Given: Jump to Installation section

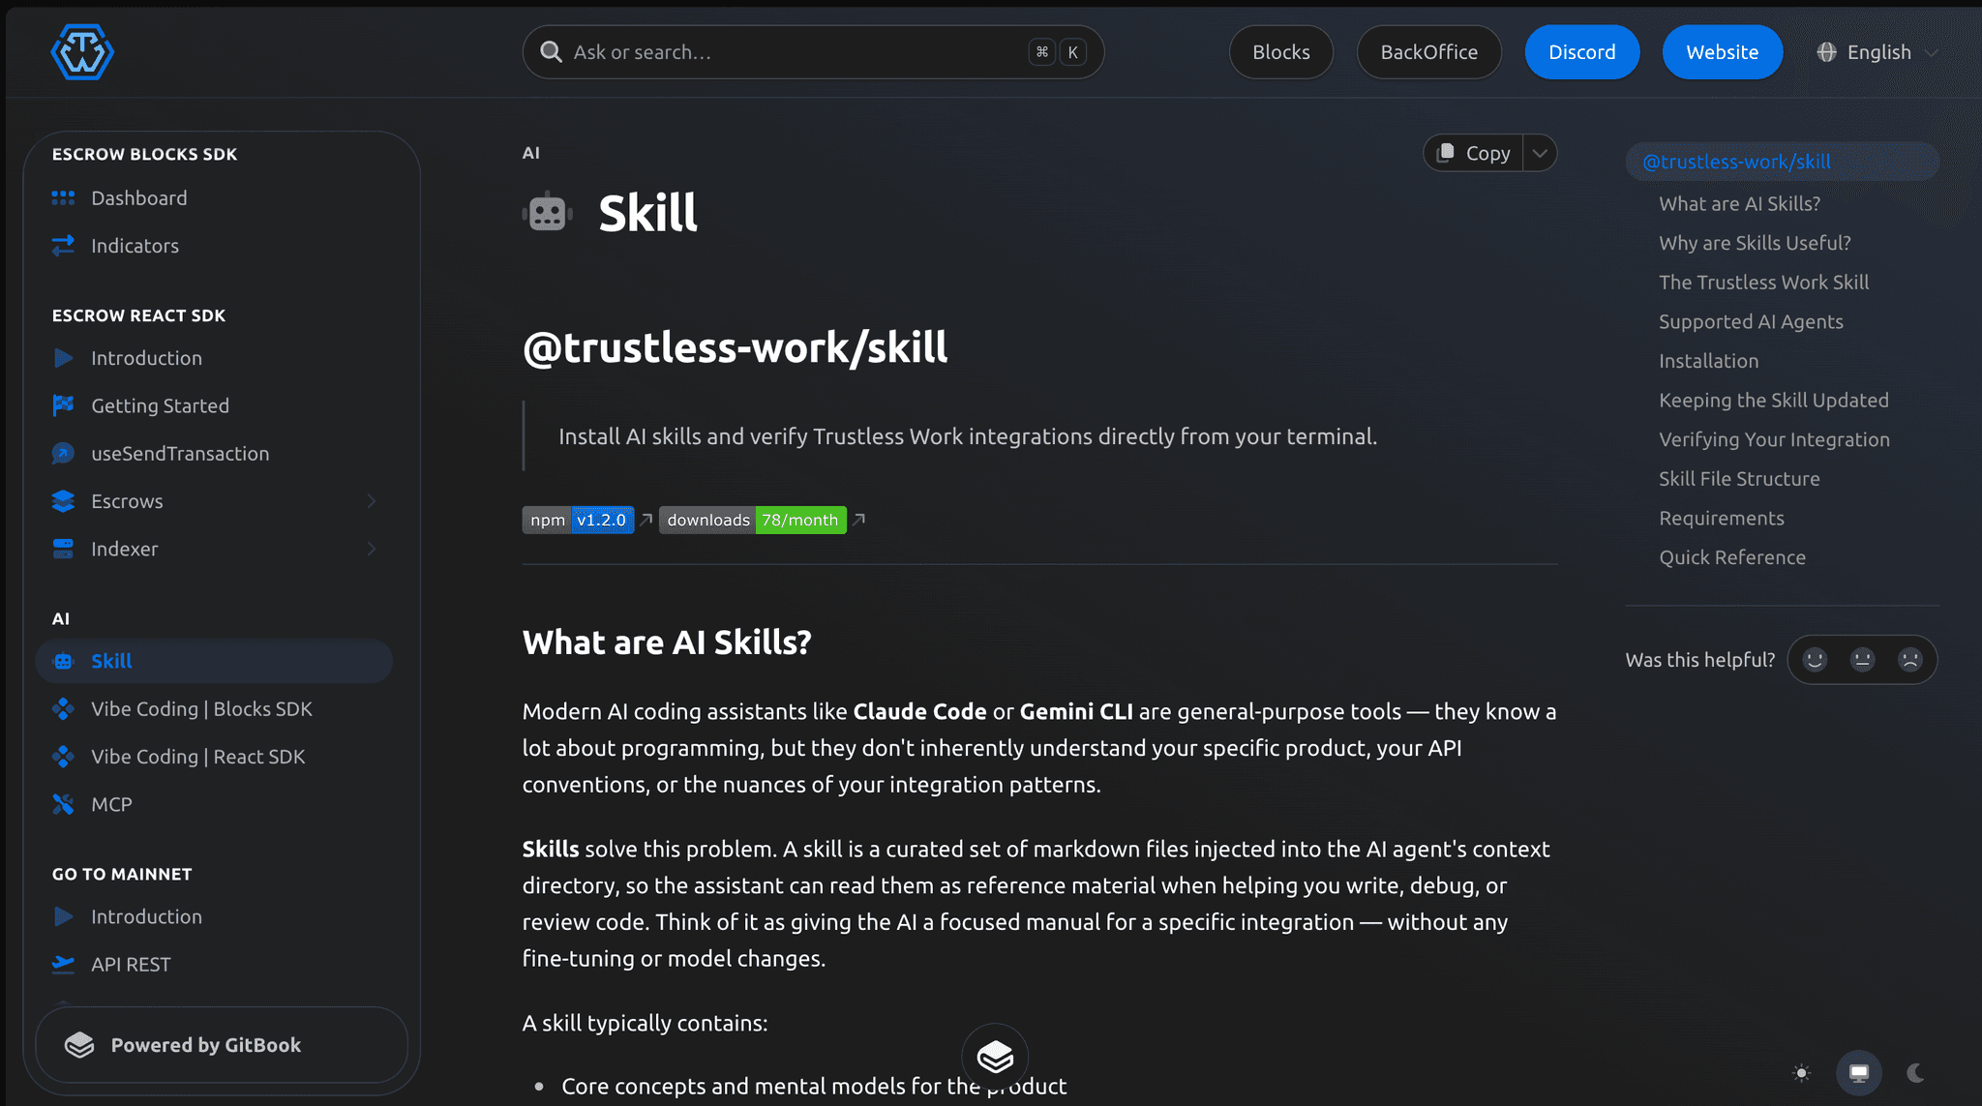Looking at the screenshot, I should coord(1708,361).
